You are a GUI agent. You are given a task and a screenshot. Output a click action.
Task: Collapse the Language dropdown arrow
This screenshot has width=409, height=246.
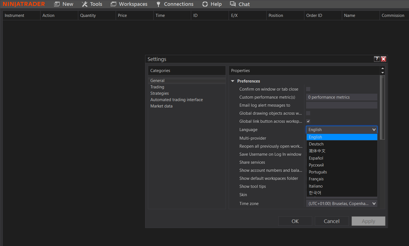tap(374, 130)
